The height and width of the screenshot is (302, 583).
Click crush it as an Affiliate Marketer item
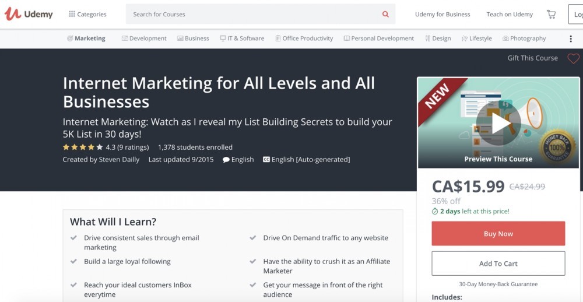327,266
